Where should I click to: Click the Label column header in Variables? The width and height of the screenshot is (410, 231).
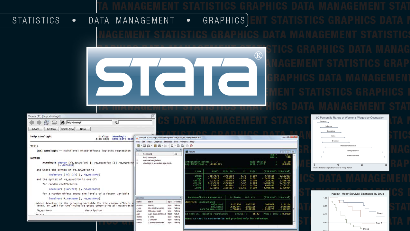pos(157,202)
